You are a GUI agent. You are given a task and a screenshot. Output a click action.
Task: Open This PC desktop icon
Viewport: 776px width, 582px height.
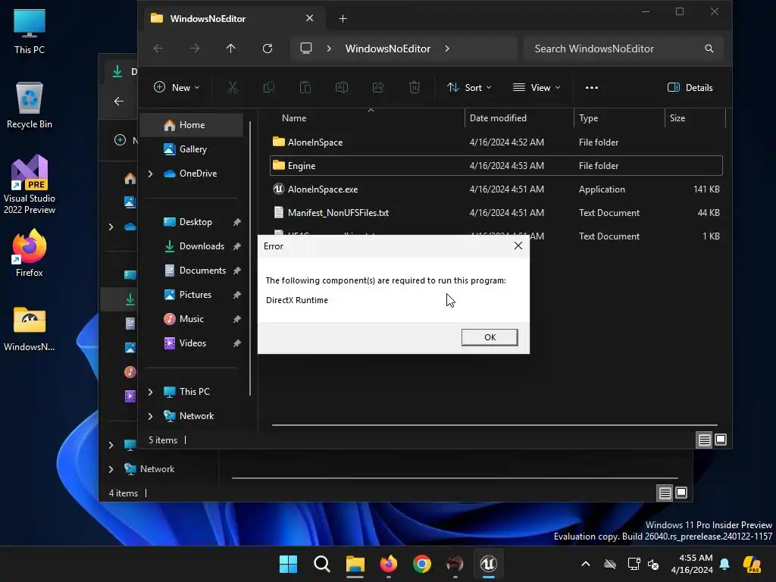(30, 31)
